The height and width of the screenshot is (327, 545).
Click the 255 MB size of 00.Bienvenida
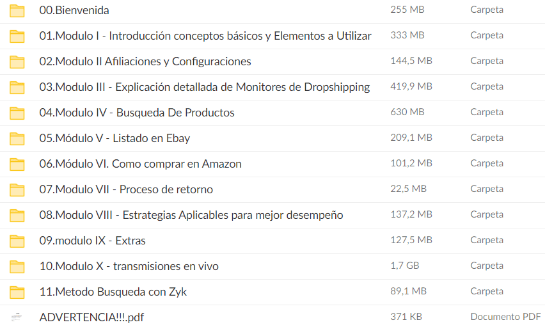coord(407,10)
